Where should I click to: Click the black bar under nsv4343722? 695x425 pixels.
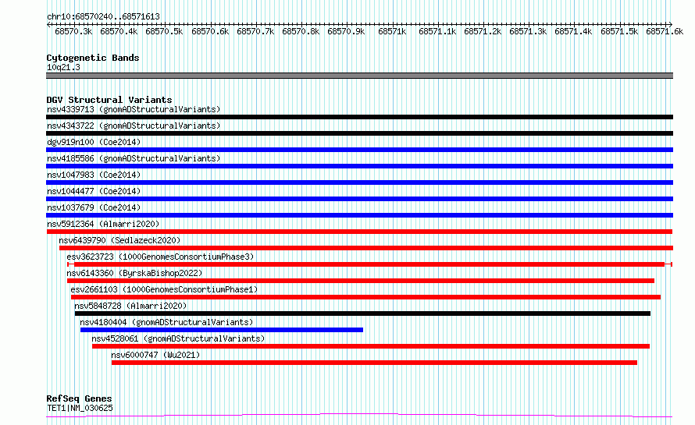tap(359, 133)
